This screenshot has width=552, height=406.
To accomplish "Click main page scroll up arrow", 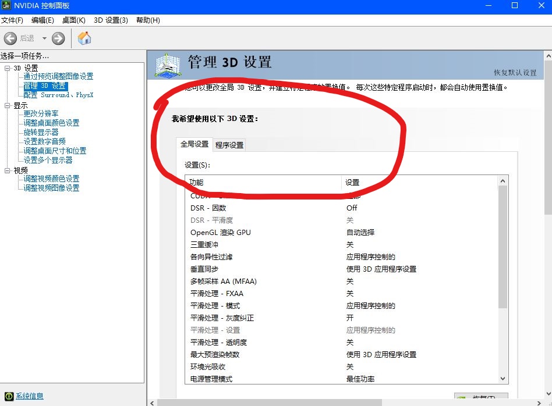I will [x=548, y=56].
